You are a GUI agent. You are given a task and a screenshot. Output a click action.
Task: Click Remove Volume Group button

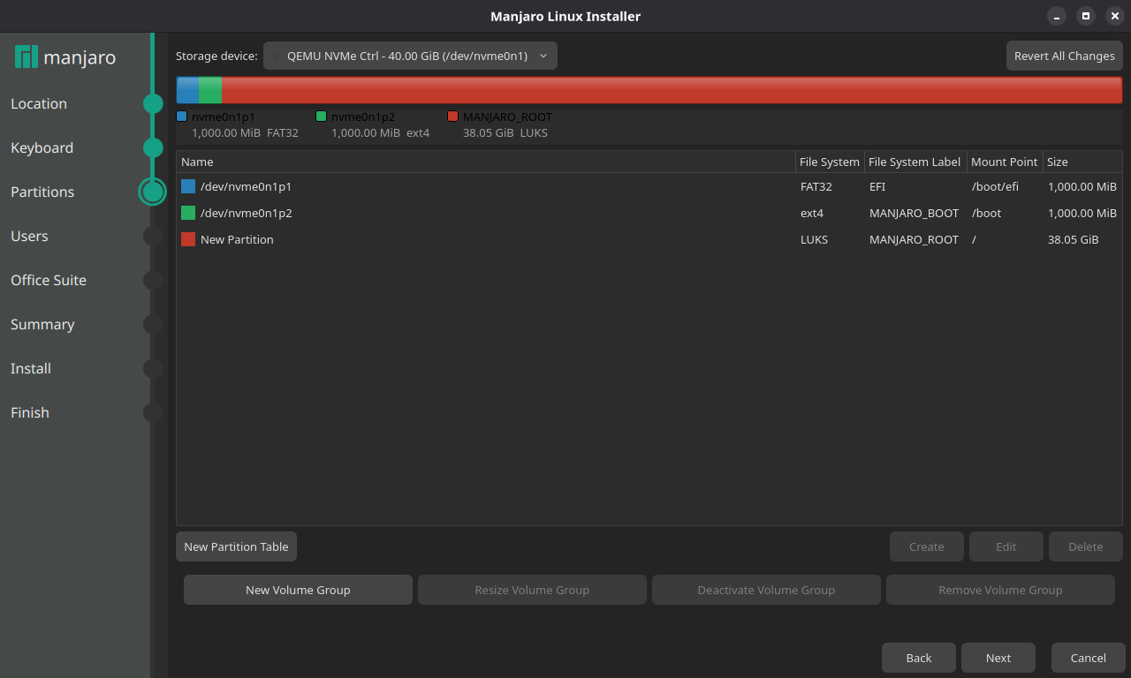pos(1000,590)
